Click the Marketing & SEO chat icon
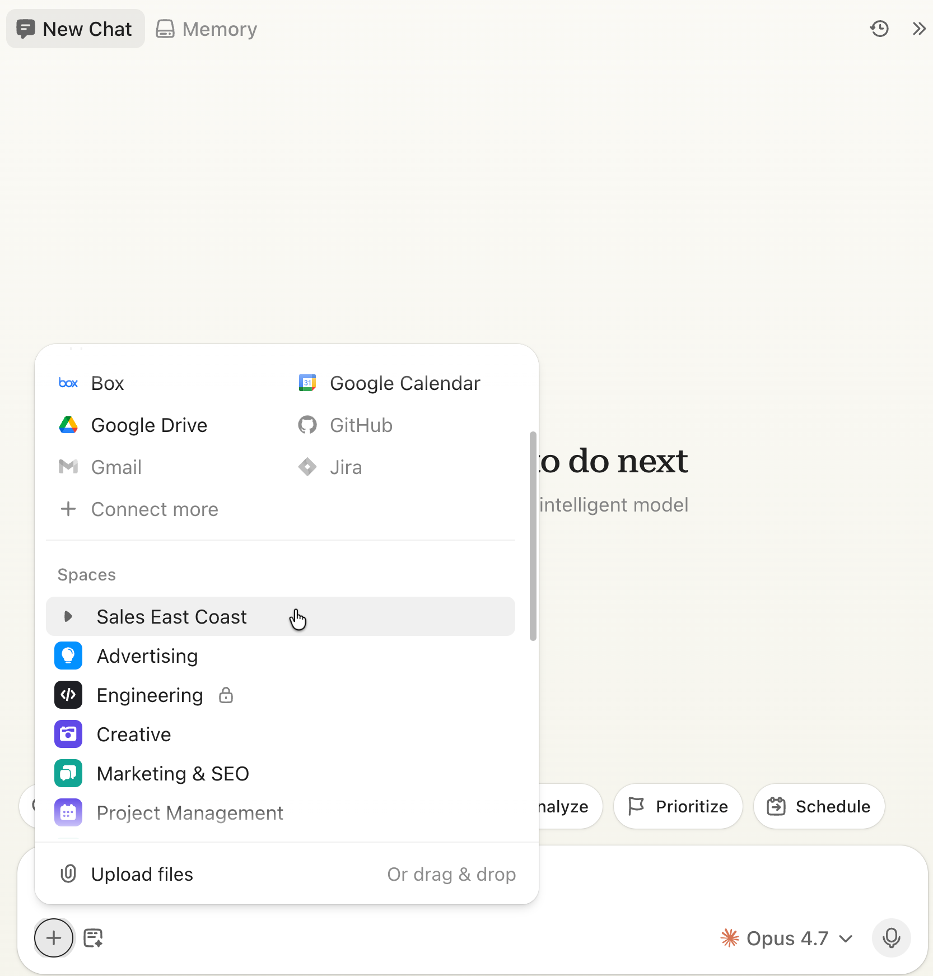This screenshot has height=976, width=933. 68,773
